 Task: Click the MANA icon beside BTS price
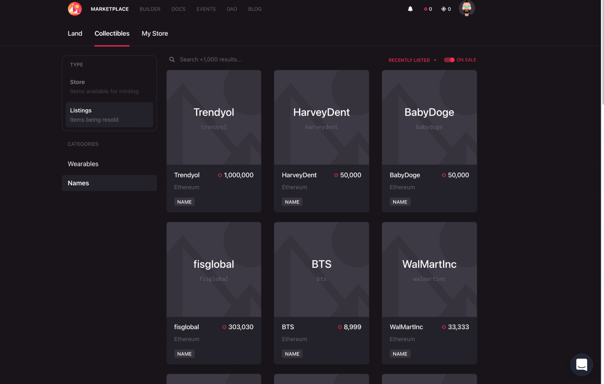(x=340, y=327)
